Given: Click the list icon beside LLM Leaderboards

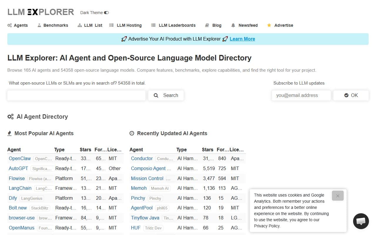Looking at the screenshot, I should [153, 25].
